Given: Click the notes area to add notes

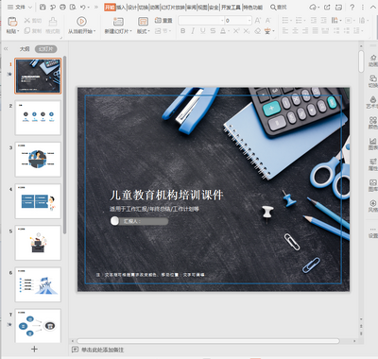Looking at the screenshot, I should pos(103,350).
